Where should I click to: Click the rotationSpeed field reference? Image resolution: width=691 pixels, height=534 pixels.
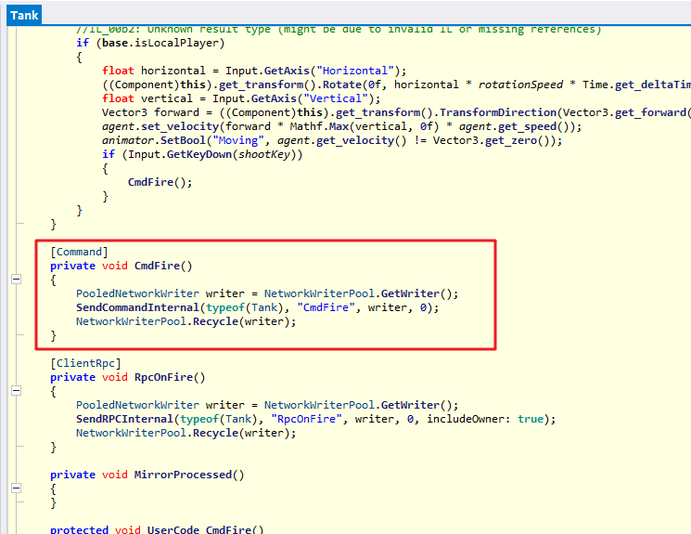click(x=520, y=85)
